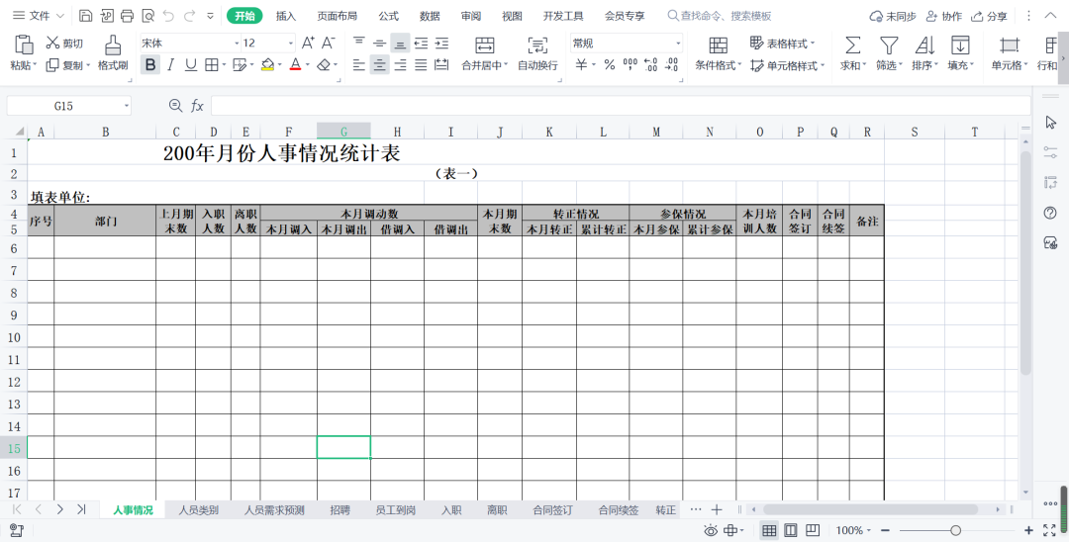Click the search commands field
Screen dimensions: 1069x542
tap(720, 16)
